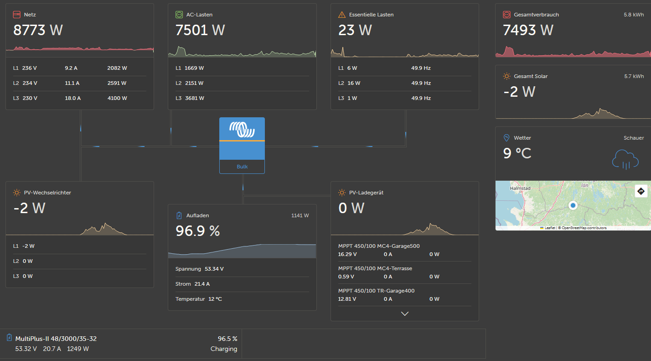The image size is (651, 361).
Task: Click the AC-Lasten socket icon
Action: 179,15
